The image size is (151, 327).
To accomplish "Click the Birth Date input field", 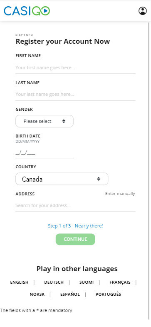I will 45,153.
